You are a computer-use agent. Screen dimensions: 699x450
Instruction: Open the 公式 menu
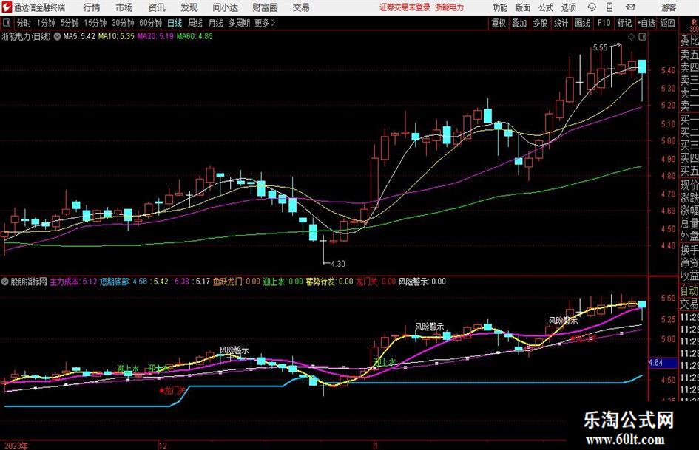coord(546,7)
